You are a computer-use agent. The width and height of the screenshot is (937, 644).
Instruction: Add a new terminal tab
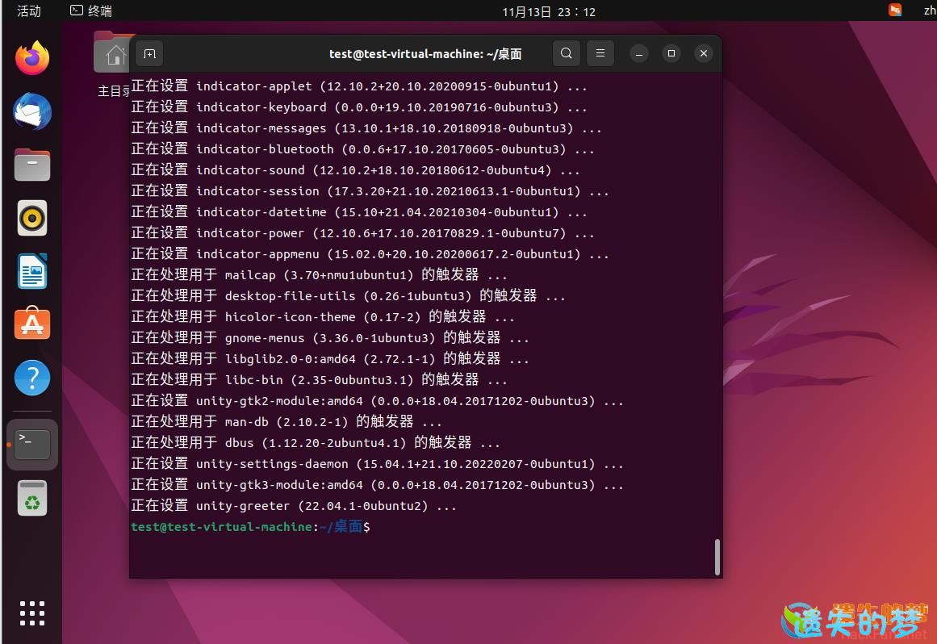(149, 54)
